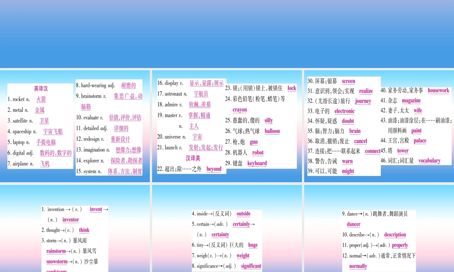Click the answer '重新设计' for redesign

[120, 139]
